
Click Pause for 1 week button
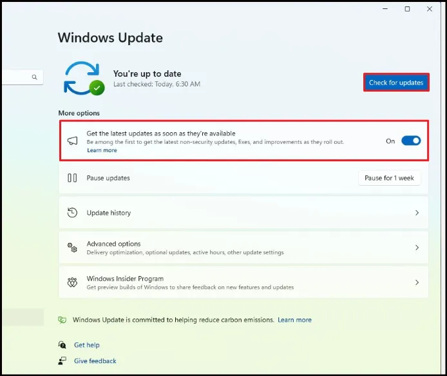click(x=389, y=178)
